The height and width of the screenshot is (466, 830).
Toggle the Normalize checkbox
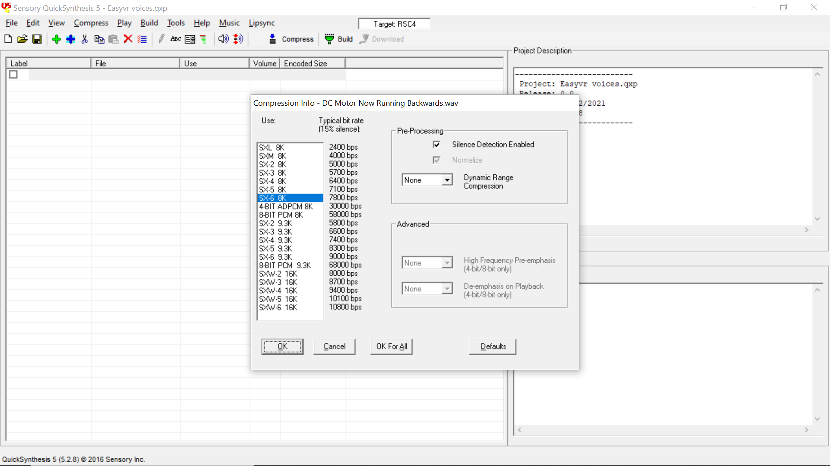(437, 160)
